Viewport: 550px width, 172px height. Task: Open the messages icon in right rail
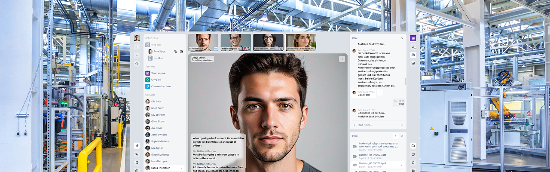[413, 63]
